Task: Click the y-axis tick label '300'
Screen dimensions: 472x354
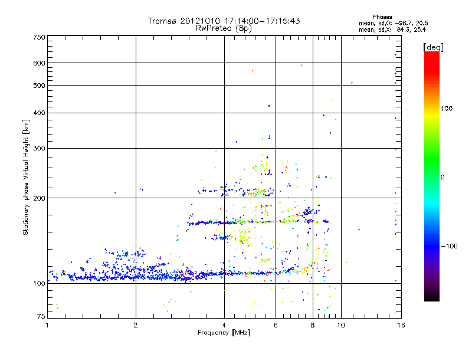Action: pyautogui.click(x=39, y=149)
